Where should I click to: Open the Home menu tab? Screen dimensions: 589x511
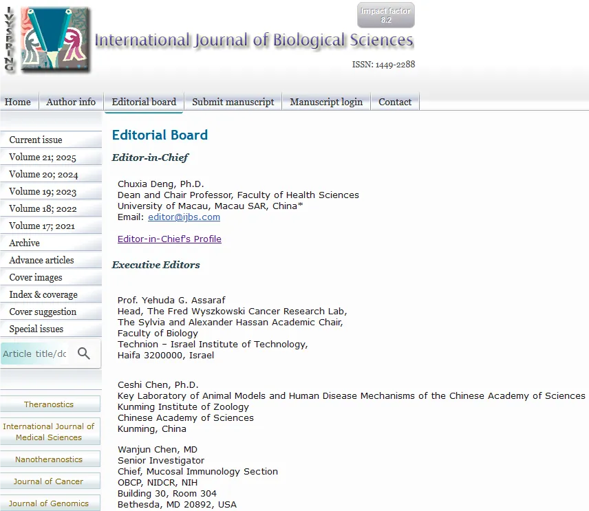pos(18,102)
